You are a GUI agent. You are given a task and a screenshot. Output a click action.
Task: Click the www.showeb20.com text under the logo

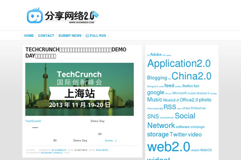[x=82, y=22]
